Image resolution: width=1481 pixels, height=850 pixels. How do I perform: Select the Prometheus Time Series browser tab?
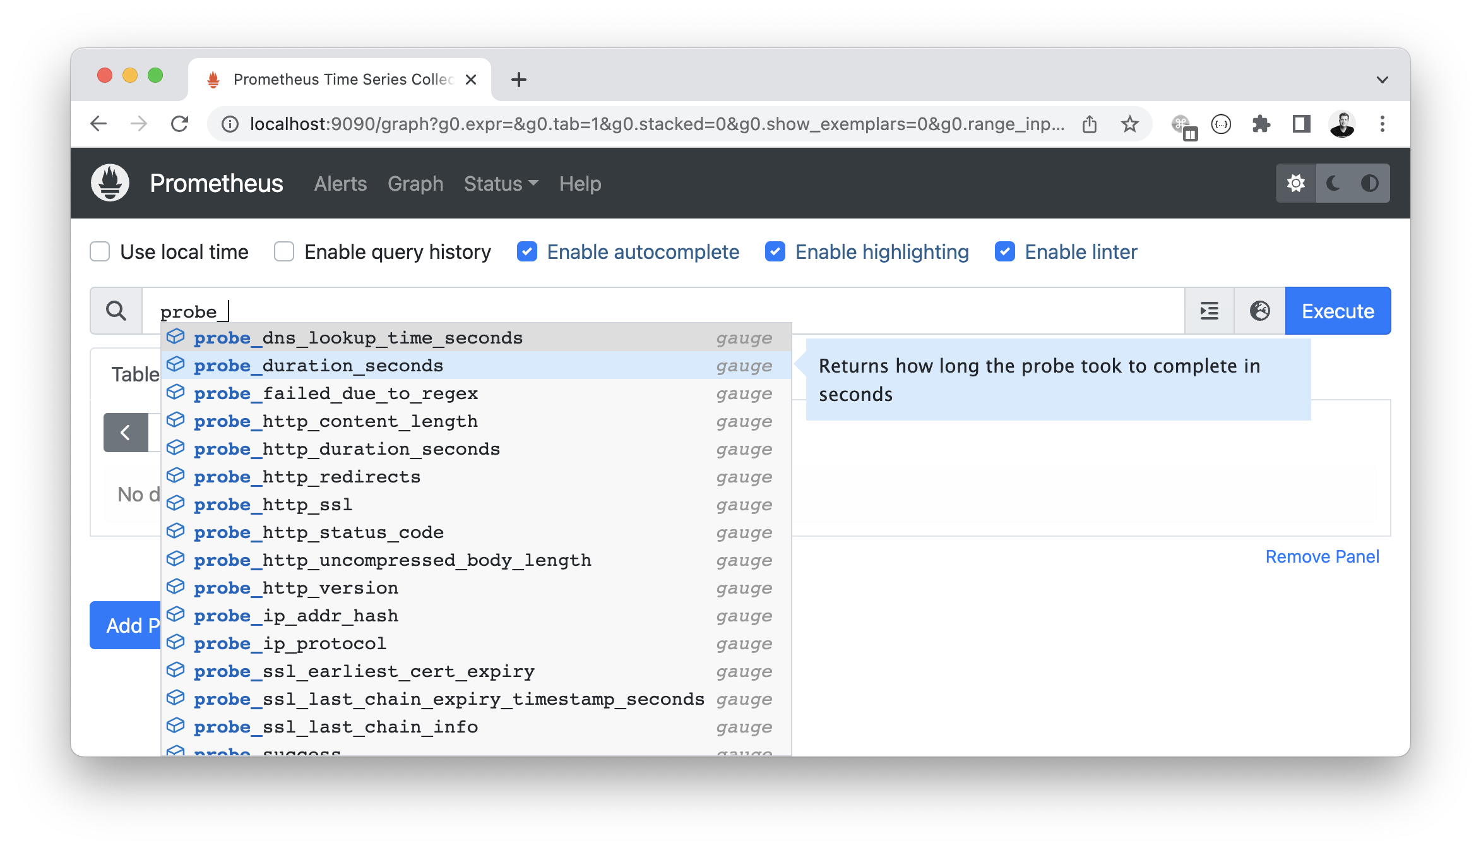(341, 80)
